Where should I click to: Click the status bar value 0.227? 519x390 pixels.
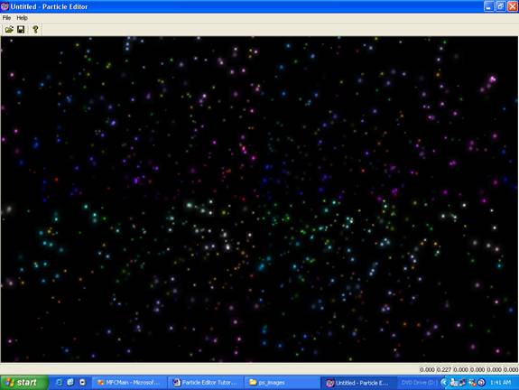[x=444, y=369]
